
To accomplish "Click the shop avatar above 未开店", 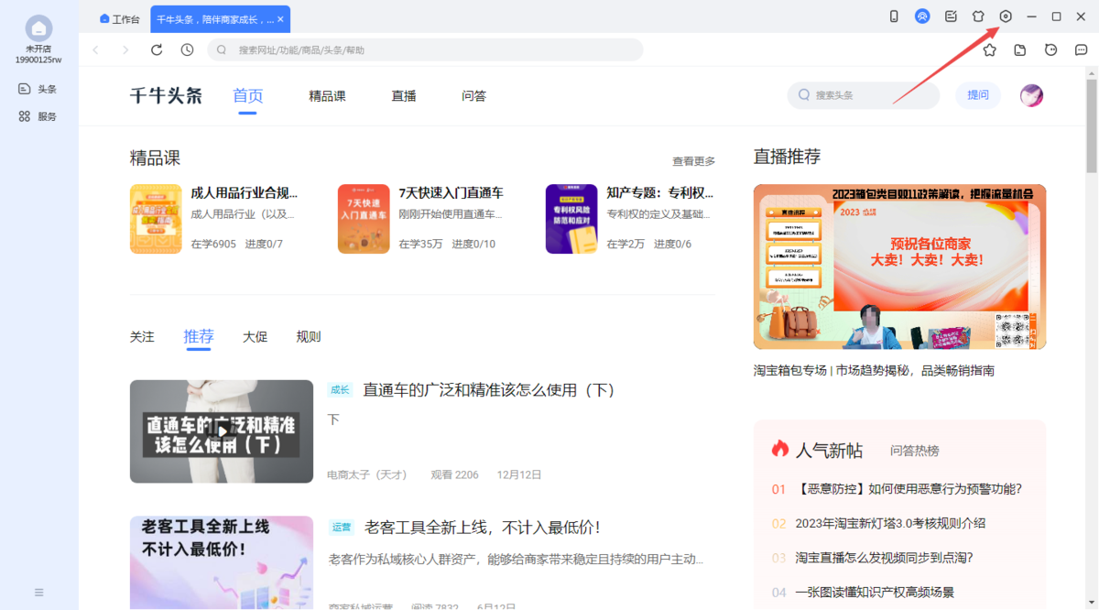I will (38, 28).
